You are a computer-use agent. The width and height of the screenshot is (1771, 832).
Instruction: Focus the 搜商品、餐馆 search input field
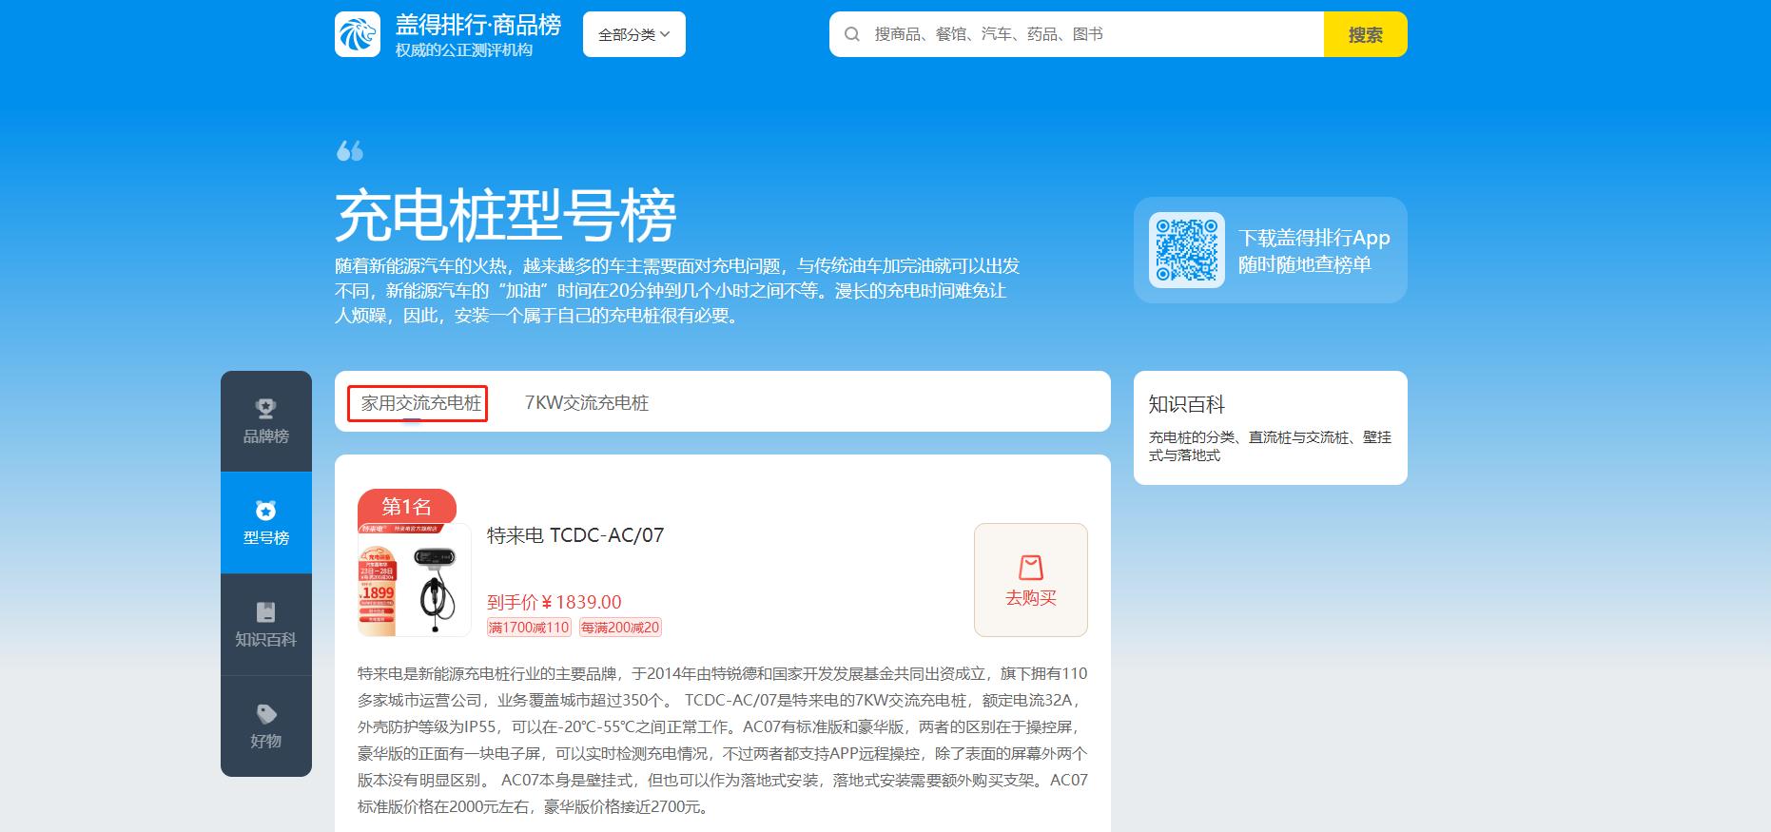coord(1077,34)
